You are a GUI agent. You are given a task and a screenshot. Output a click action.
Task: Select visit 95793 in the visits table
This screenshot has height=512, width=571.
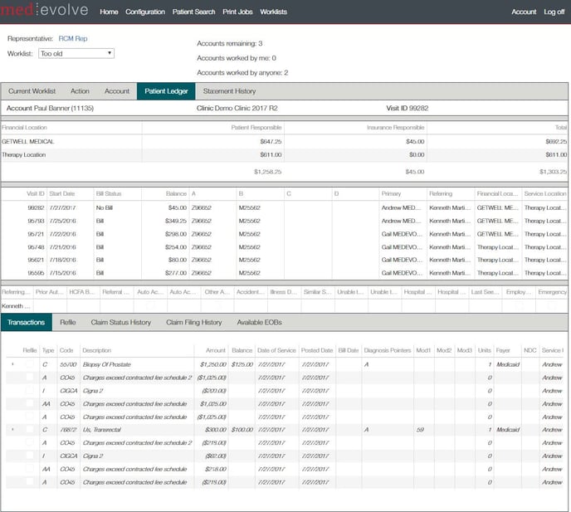36,221
